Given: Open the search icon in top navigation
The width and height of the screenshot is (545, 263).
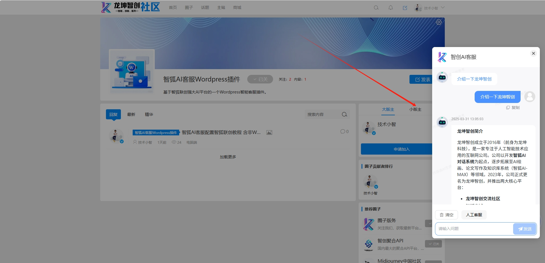Looking at the screenshot, I should coord(376,8).
